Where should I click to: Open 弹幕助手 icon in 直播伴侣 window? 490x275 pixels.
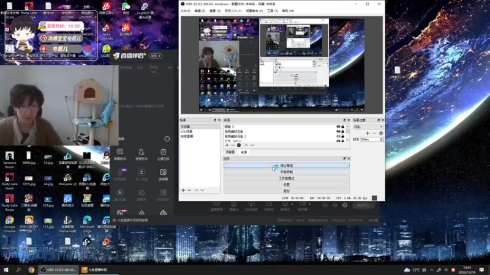pyautogui.click(x=120, y=154)
